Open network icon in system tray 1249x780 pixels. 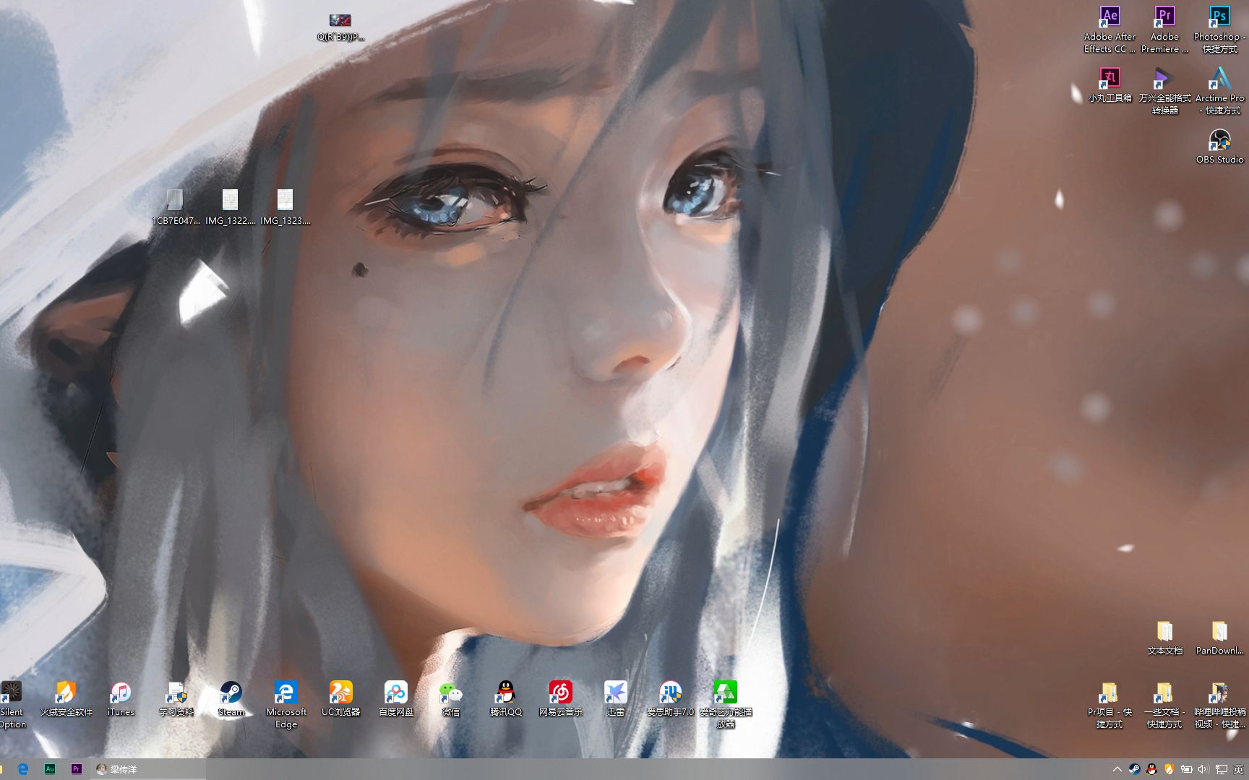1222,769
